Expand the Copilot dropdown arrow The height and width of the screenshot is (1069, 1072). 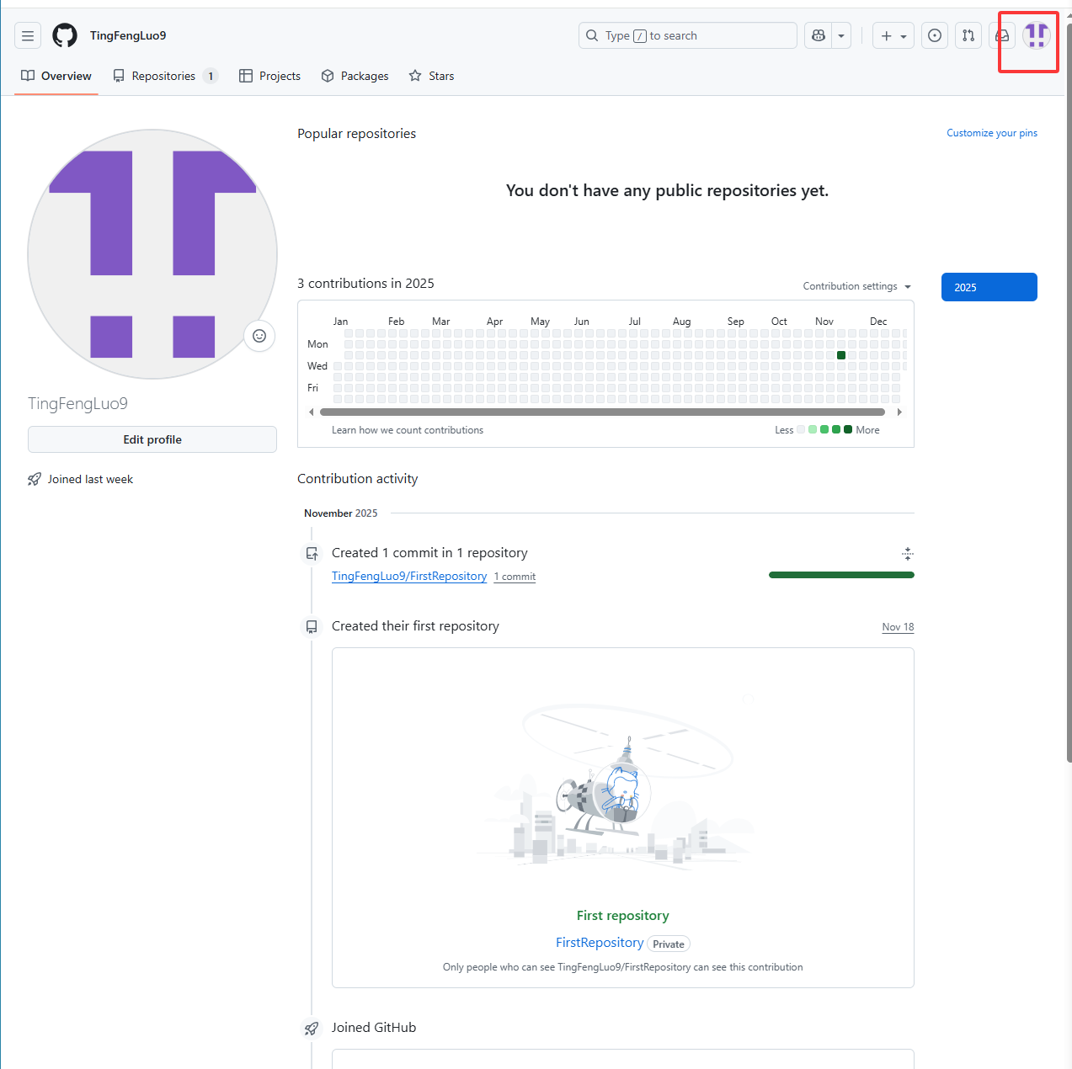click(x=841, y=35)
